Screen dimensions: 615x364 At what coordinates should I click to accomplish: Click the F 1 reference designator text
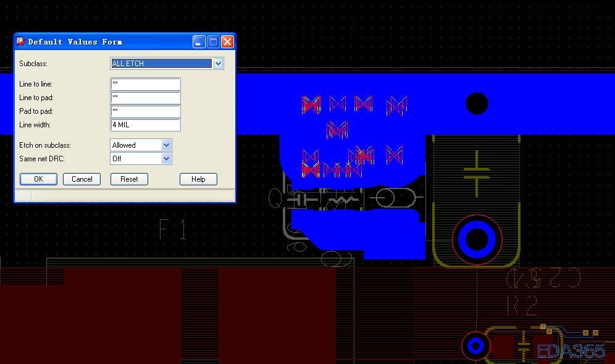(172, 230)
